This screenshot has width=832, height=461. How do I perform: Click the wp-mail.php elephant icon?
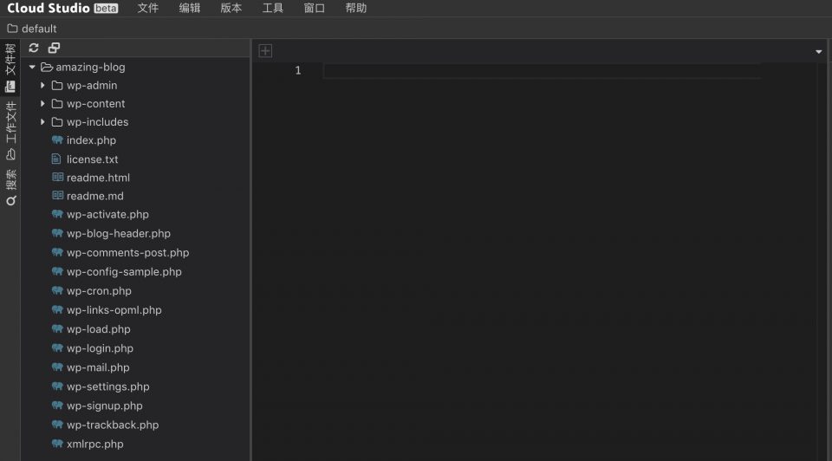point(57,367)
